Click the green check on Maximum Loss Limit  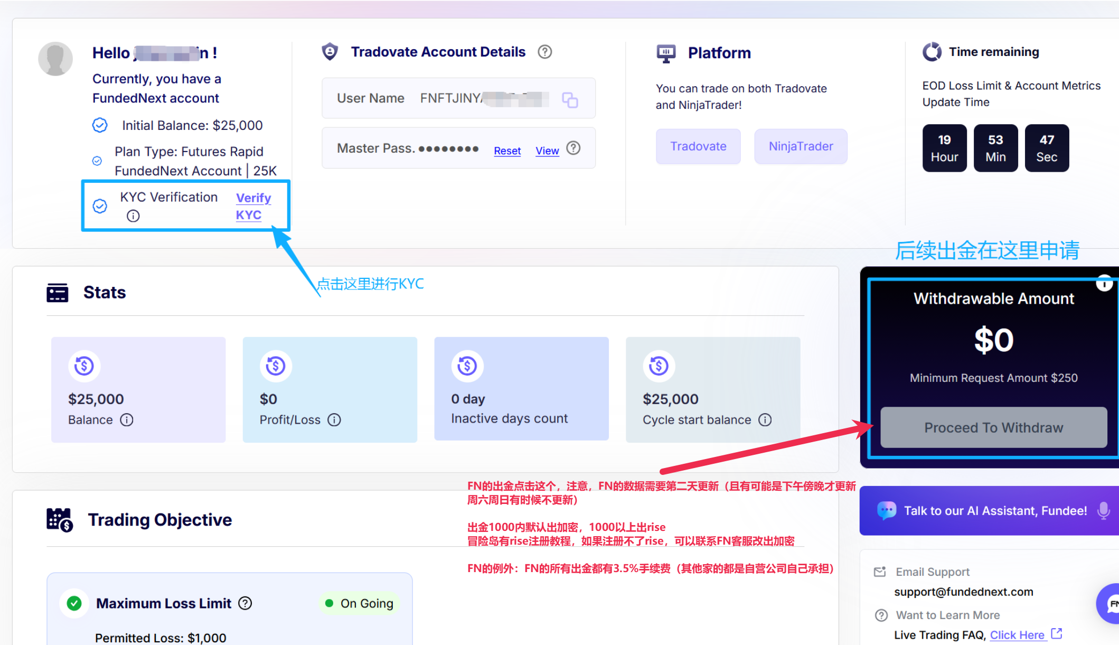pyautogui.click(x=74, y=603)
